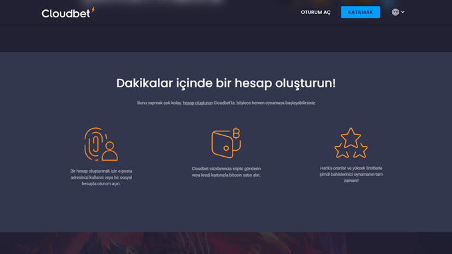Click text 'Bir hesap oluşturmak için e-posta'

click(101, 171)
